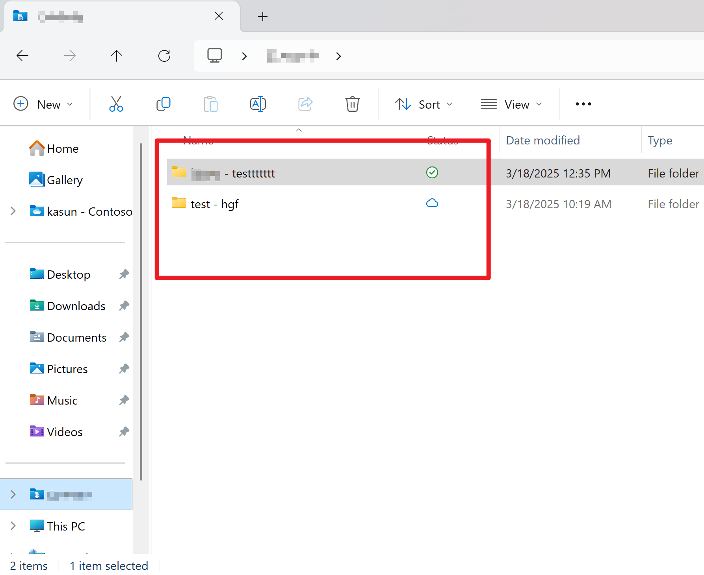704x575 pixels.
Task: Open the Desktop quick access folder
Action: pos(60,274)
